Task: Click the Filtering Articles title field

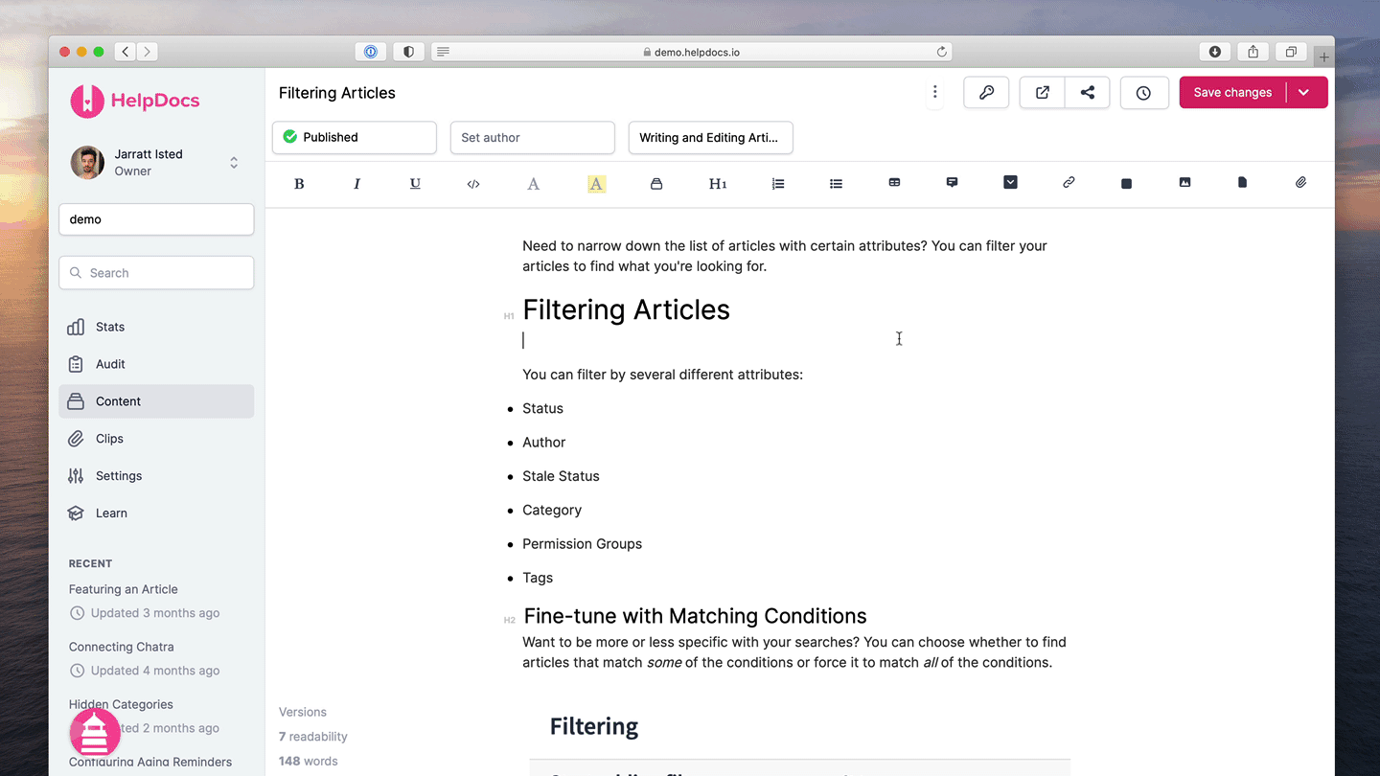Action: coord(337,93)
